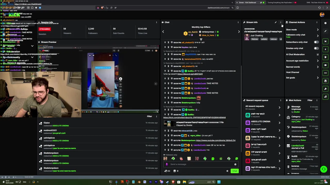Image resolution: width=330 pixels, height=185 pixels.
Task: Toggle the notes widget sidebar icon
Action: point(325,57)
